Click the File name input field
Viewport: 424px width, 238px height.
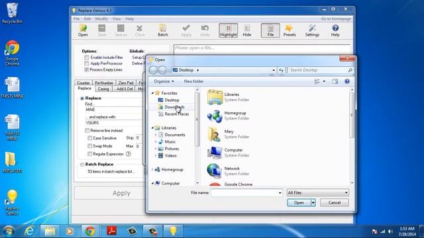click(x=244, y=192)
